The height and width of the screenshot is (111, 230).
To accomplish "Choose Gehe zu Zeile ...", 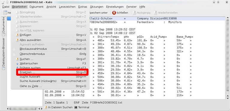I will 51,86.
